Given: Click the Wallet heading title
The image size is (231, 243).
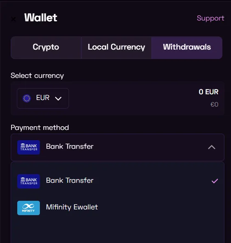Looking at the screenshot, I should (x=41, y=18).
